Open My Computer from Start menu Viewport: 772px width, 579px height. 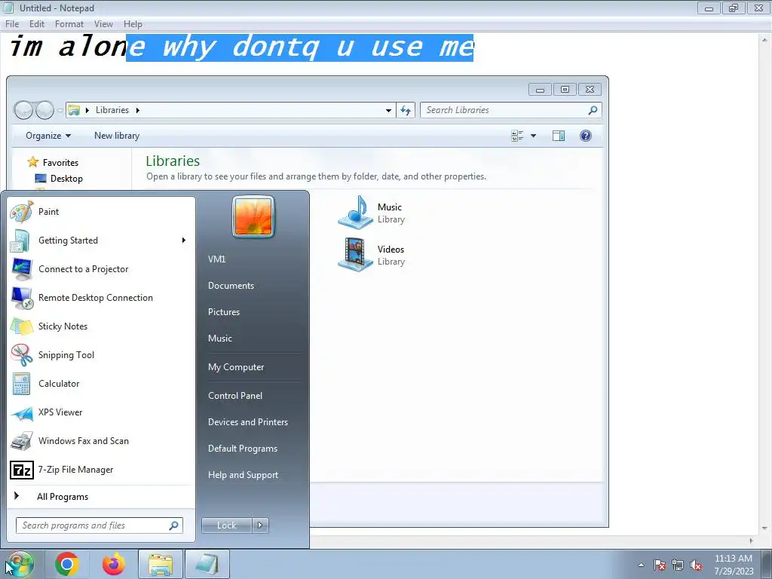(236, 367)
